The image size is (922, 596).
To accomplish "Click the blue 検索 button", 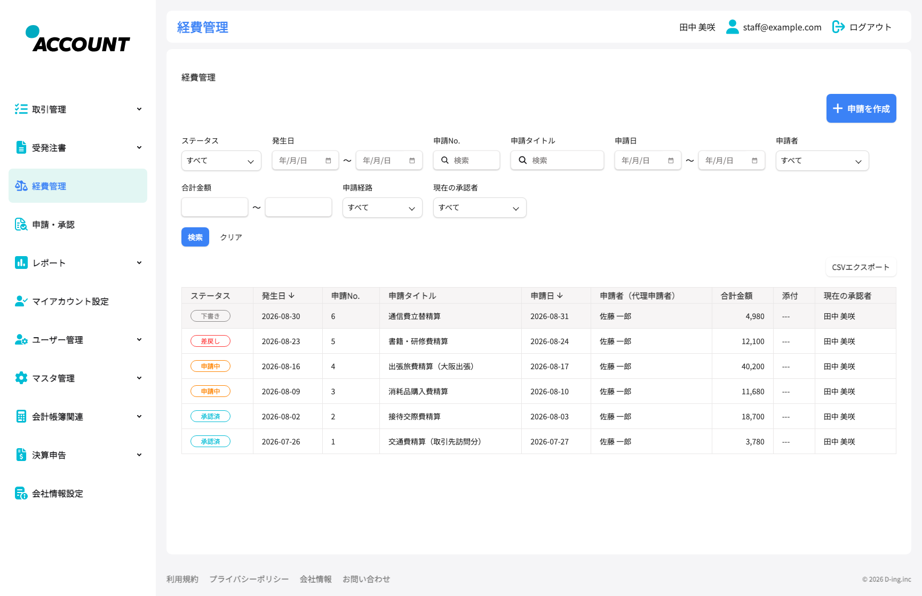I will point(195,237).
